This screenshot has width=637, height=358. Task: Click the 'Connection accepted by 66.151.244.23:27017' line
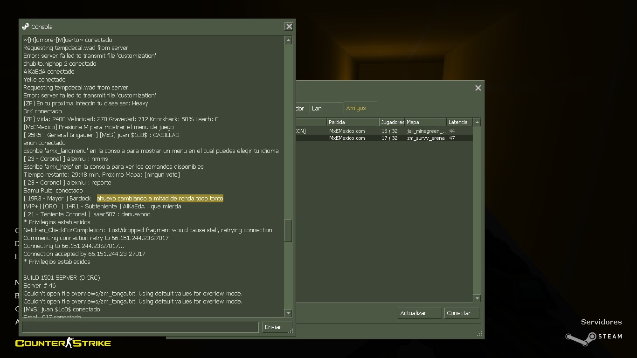84,254
